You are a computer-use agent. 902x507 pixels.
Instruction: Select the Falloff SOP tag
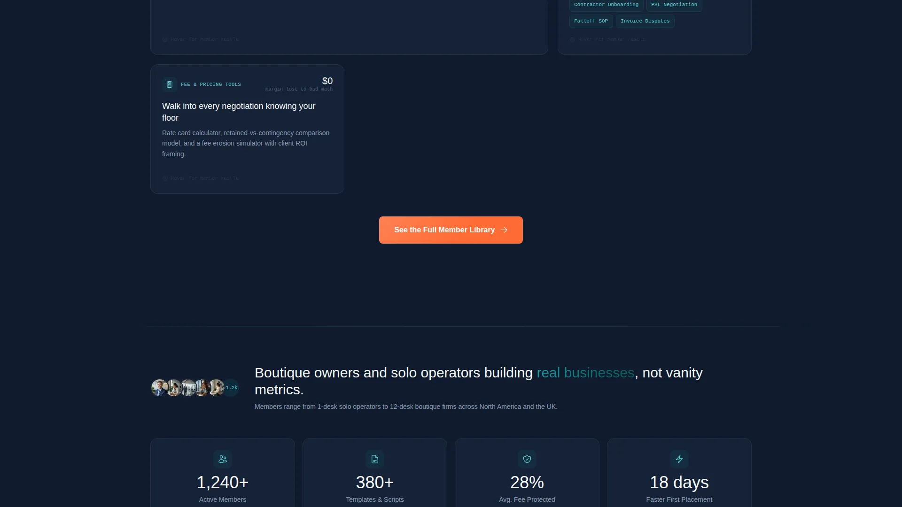click(591, 21)
